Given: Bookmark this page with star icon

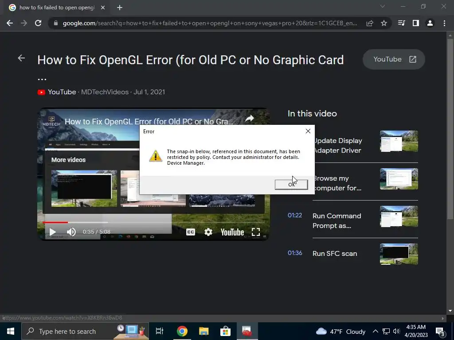Looking at the screenshot, I should click(x=384, y=23).
